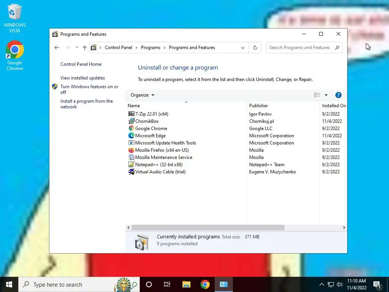Open Task View on taskbar
This screenshot has height=292, width=389.
(x=167, y=284)
